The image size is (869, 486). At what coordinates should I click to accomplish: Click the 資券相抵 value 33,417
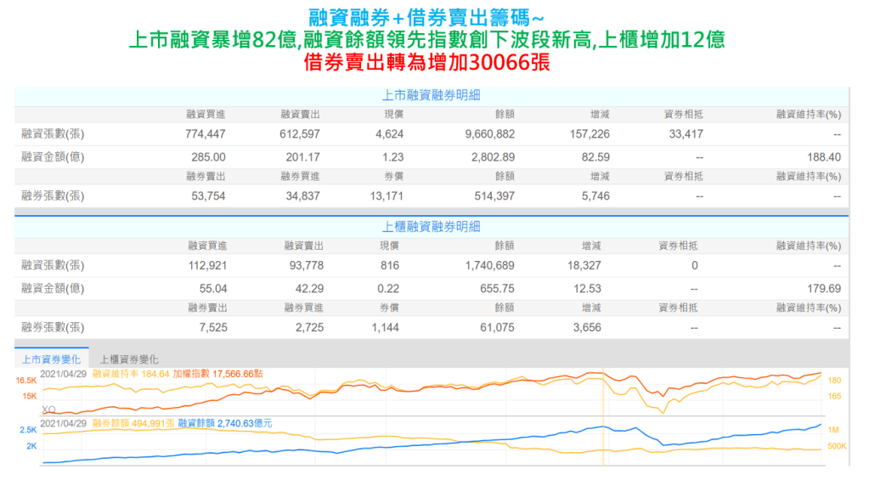point(686,134)
